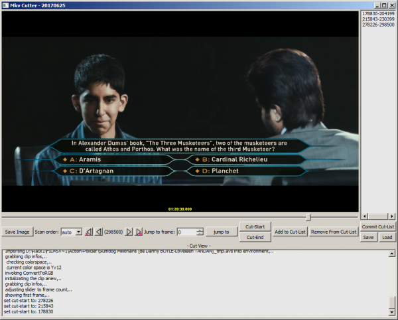Screen dimensions: 398x320
Task: Click log line 'showing first frame,..'
Action: [27, 295]
